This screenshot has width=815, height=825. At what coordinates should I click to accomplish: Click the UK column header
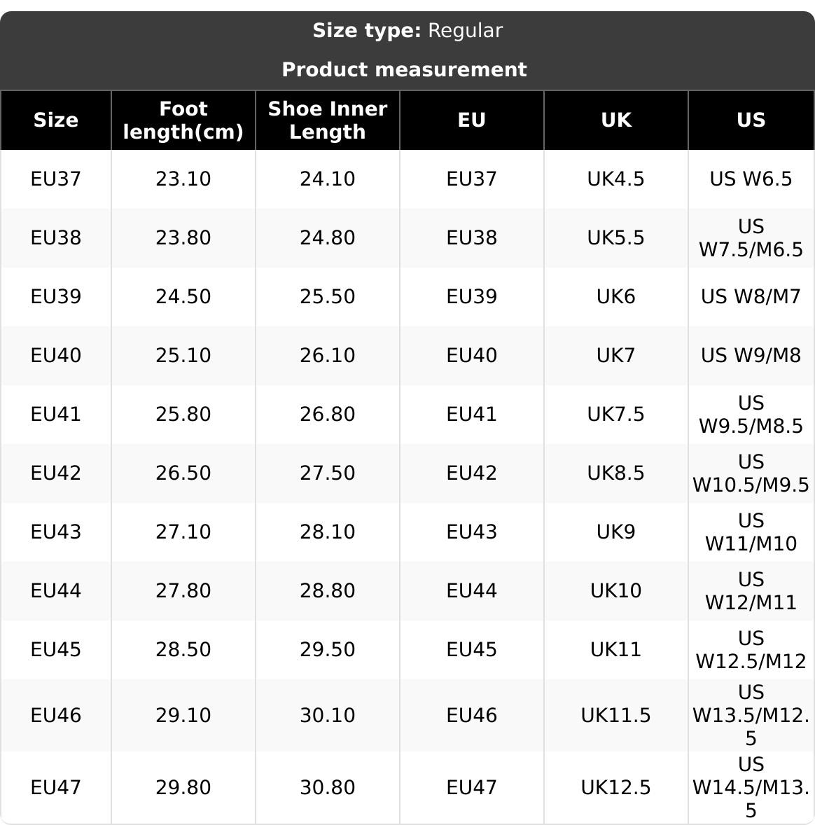click(x=615, y=120)
